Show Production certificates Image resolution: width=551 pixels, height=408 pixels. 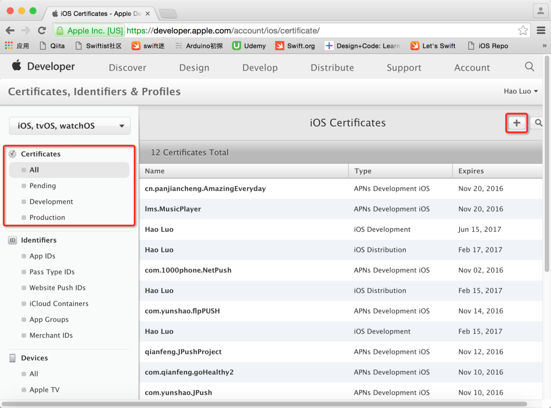point(47,218)
